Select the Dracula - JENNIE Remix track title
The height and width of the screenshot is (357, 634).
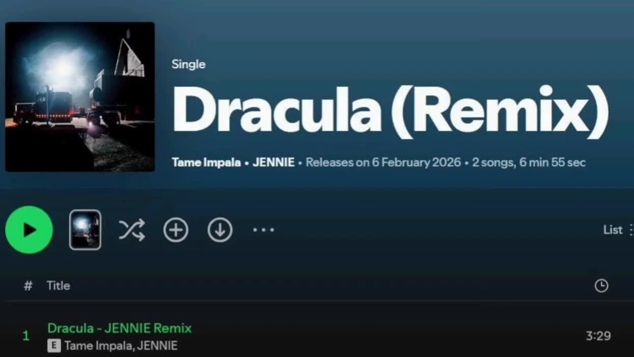(119, 328)
